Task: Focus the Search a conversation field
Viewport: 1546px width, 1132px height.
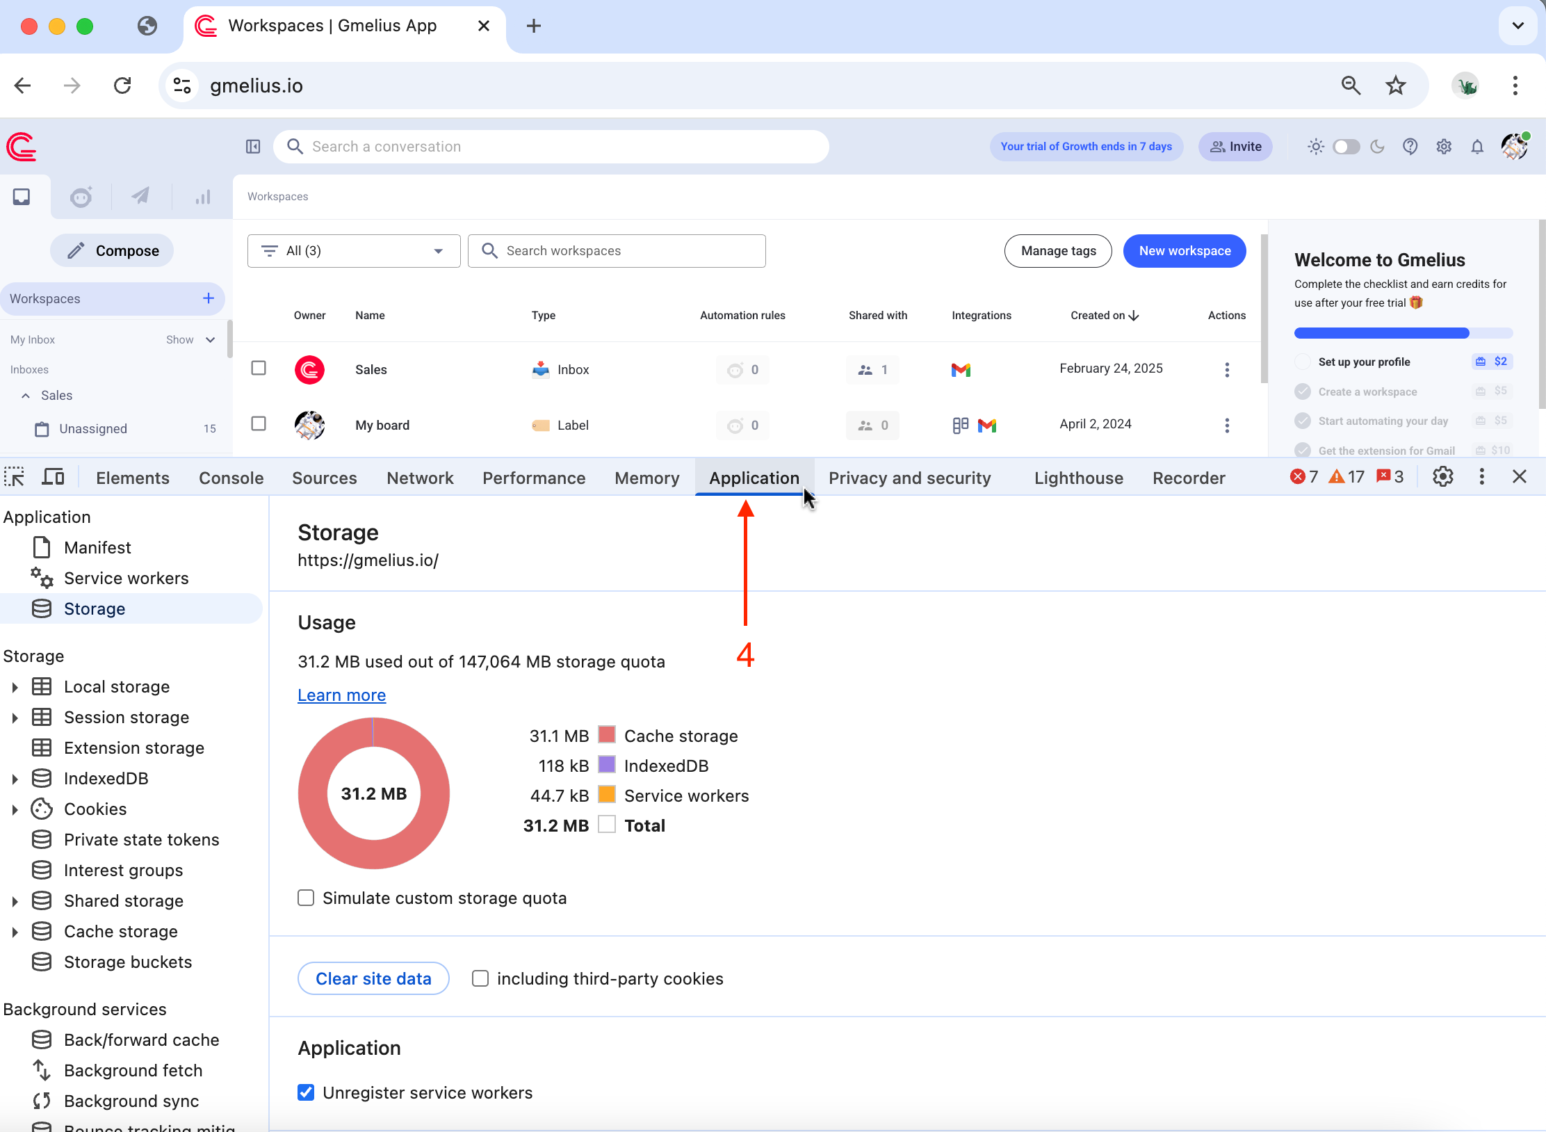Action: [551, 147]
